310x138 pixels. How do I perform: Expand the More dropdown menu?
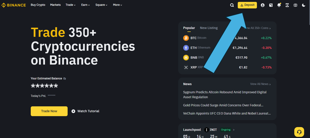117,5
